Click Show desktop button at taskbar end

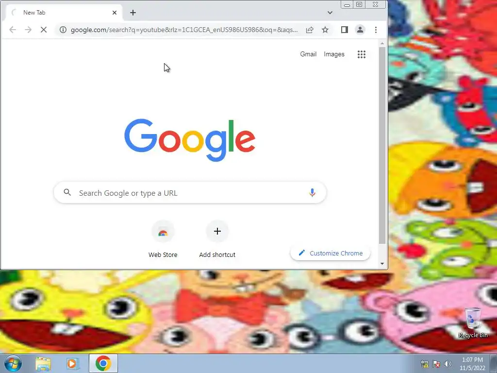click(x=494, y=363)
